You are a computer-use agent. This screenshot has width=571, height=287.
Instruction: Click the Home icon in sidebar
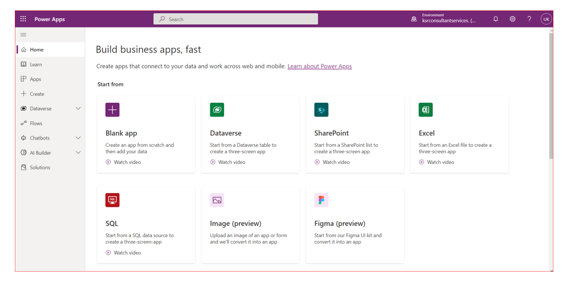click(x=24, y=49)
